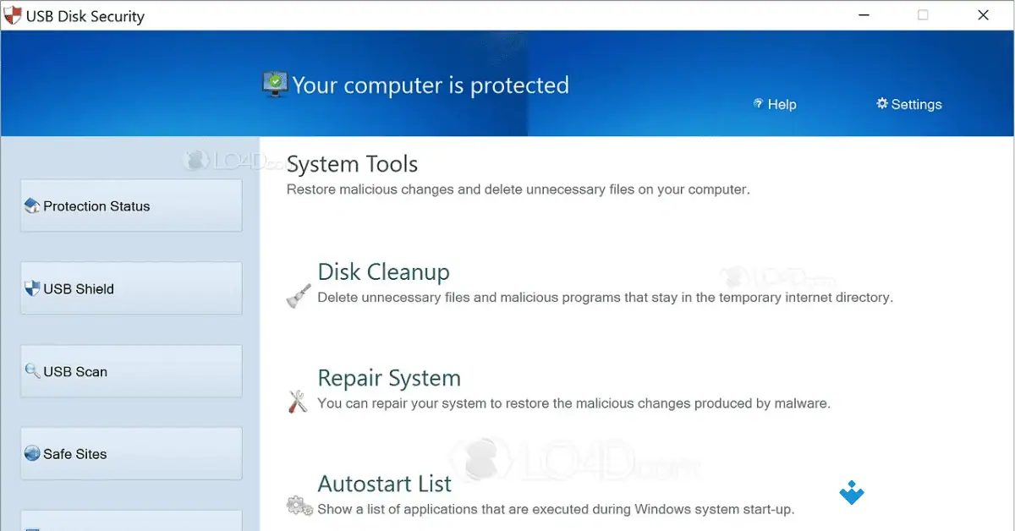Click the Safe Sites globe icon
Viewport: 1015px width, 531px height.
[32, 453]
